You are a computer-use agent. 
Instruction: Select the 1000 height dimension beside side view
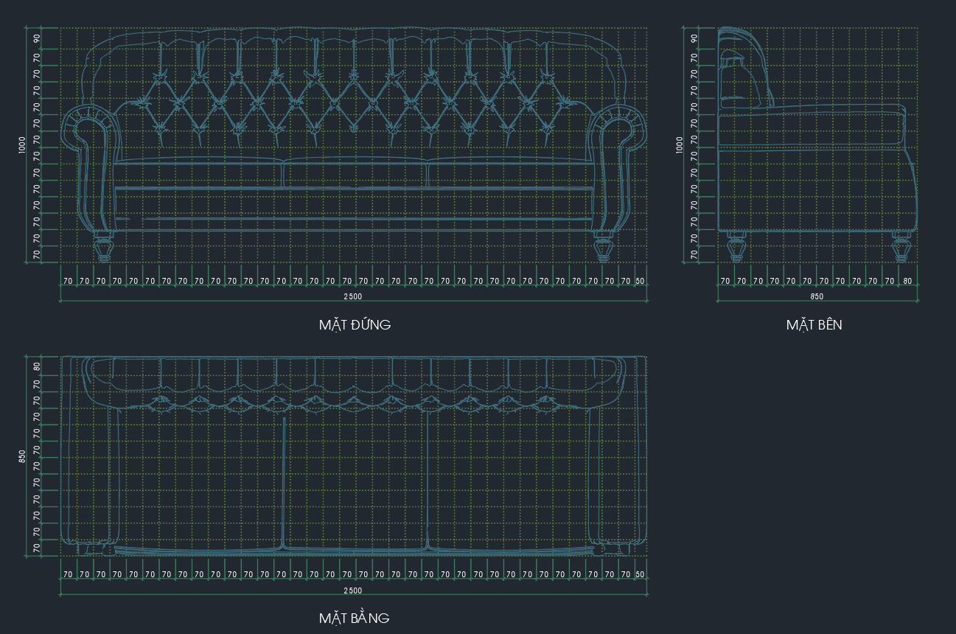(x=680, y=145)
